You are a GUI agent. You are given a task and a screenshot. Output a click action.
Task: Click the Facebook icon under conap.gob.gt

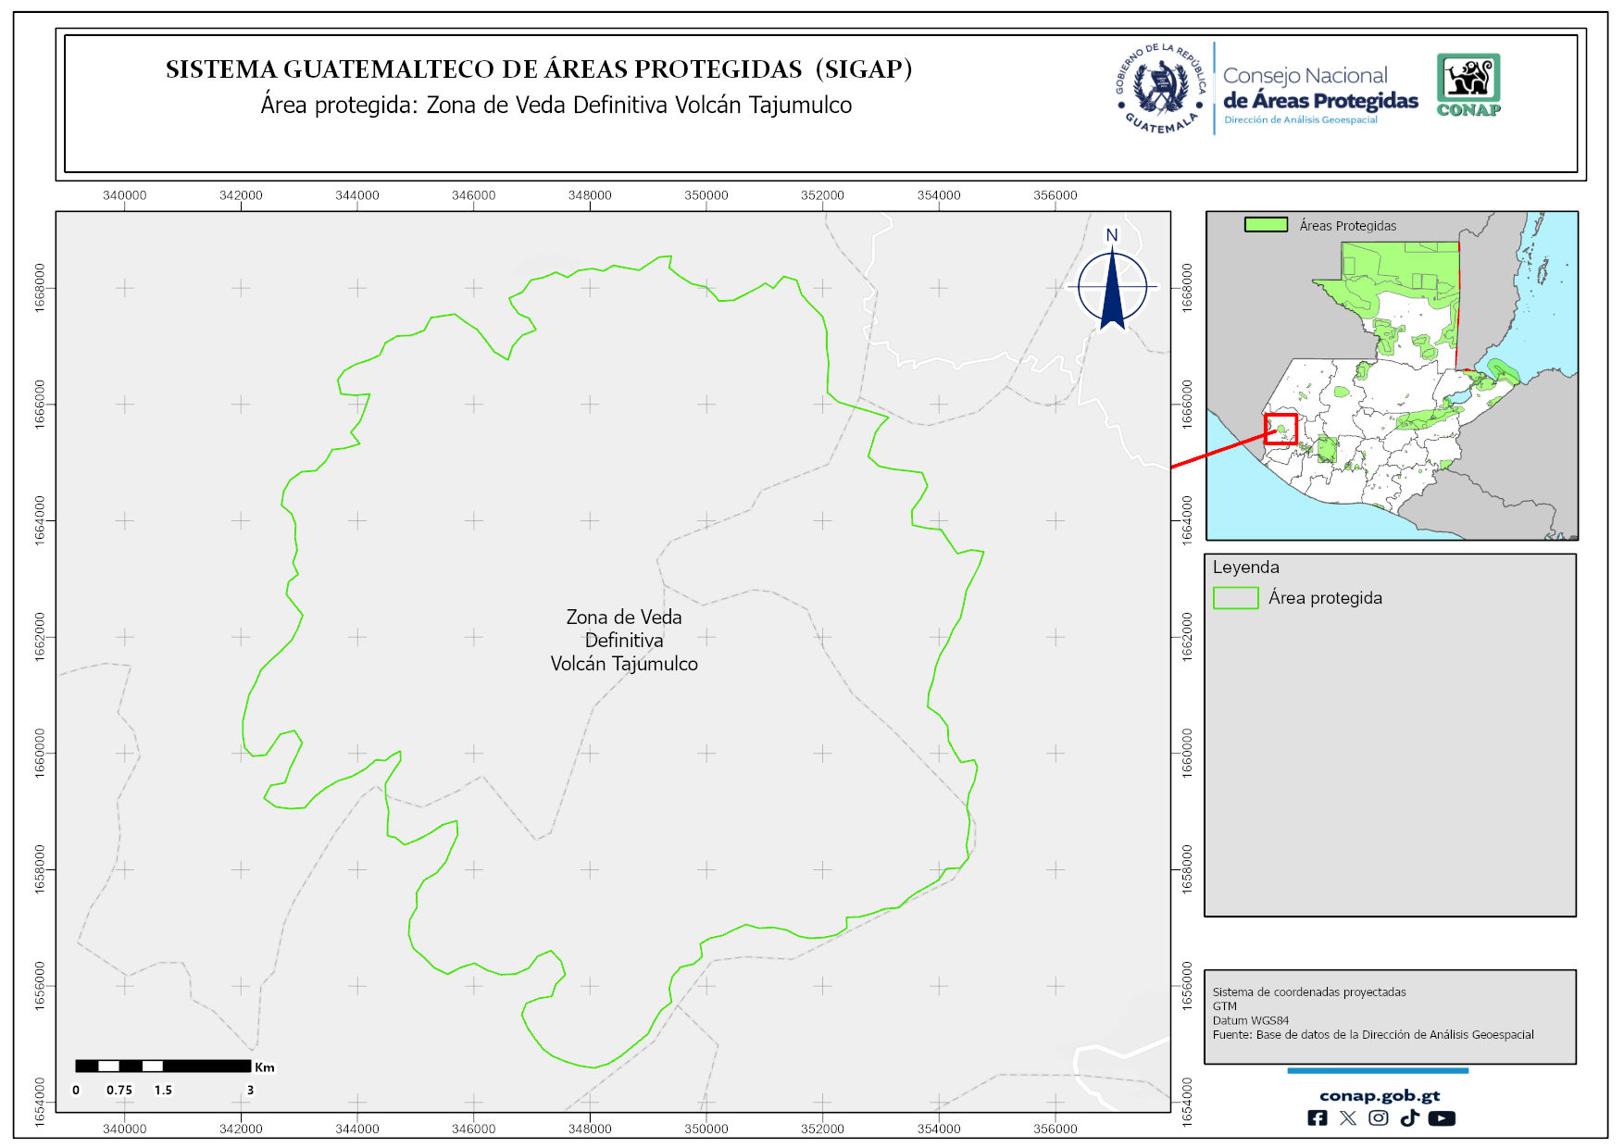1317,1118
